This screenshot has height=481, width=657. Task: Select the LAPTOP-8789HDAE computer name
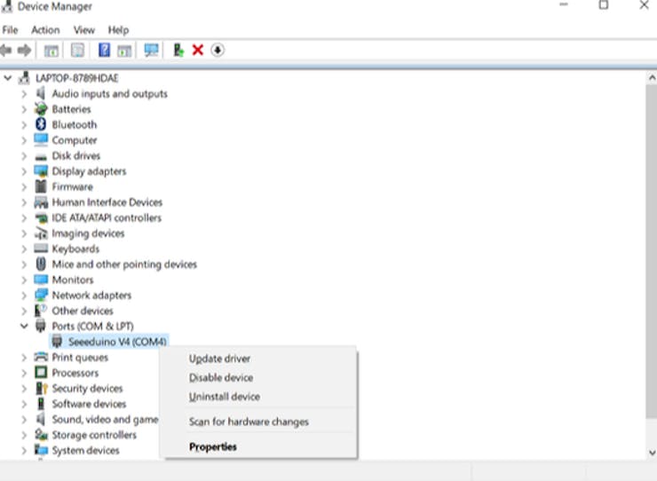point(76,78)
